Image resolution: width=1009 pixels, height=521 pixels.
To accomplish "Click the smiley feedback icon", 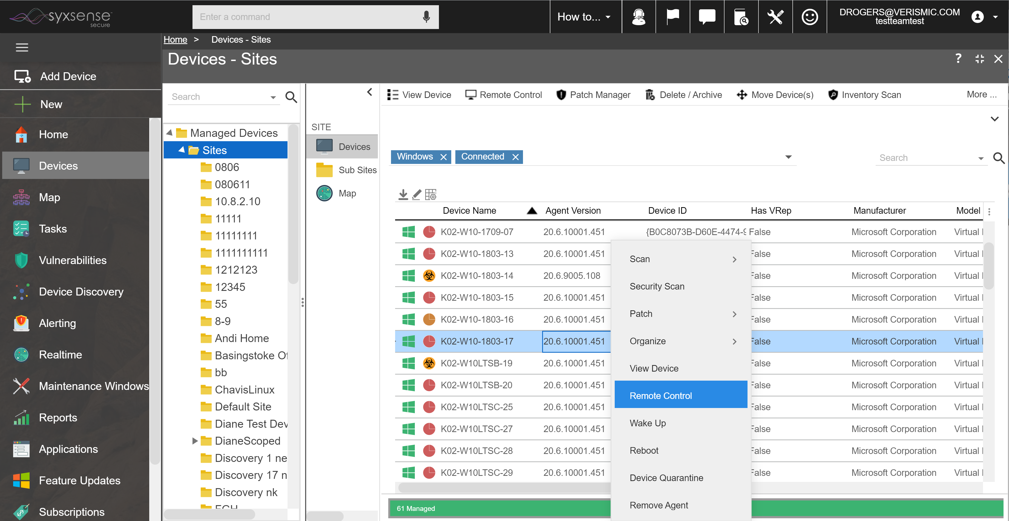I will pyautogui.click(x=809, y=17).
